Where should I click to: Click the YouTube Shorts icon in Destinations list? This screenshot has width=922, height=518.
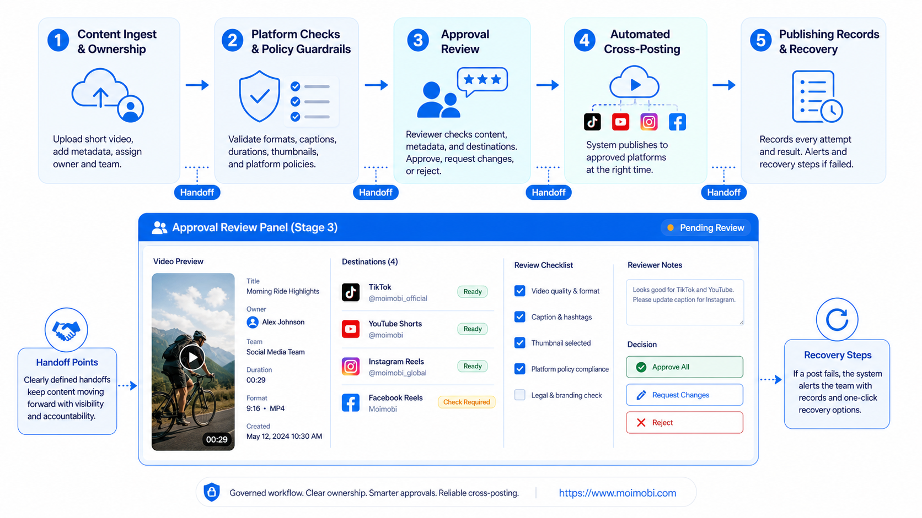351,329
